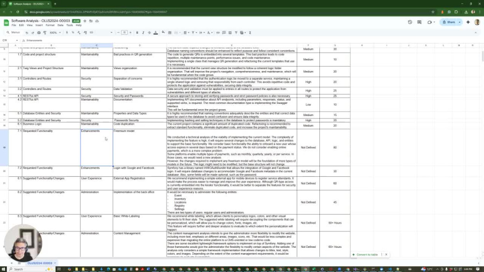Open the text color picker

[x=155, y=33]
